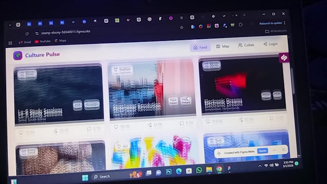Dismiss the Created with Figma Make banner
Screen dimensions: 327x184
[283, 150]
